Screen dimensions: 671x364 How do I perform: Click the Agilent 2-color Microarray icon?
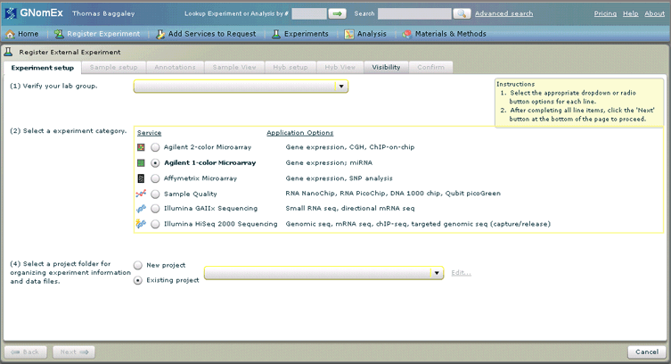(x=141, y=147)
